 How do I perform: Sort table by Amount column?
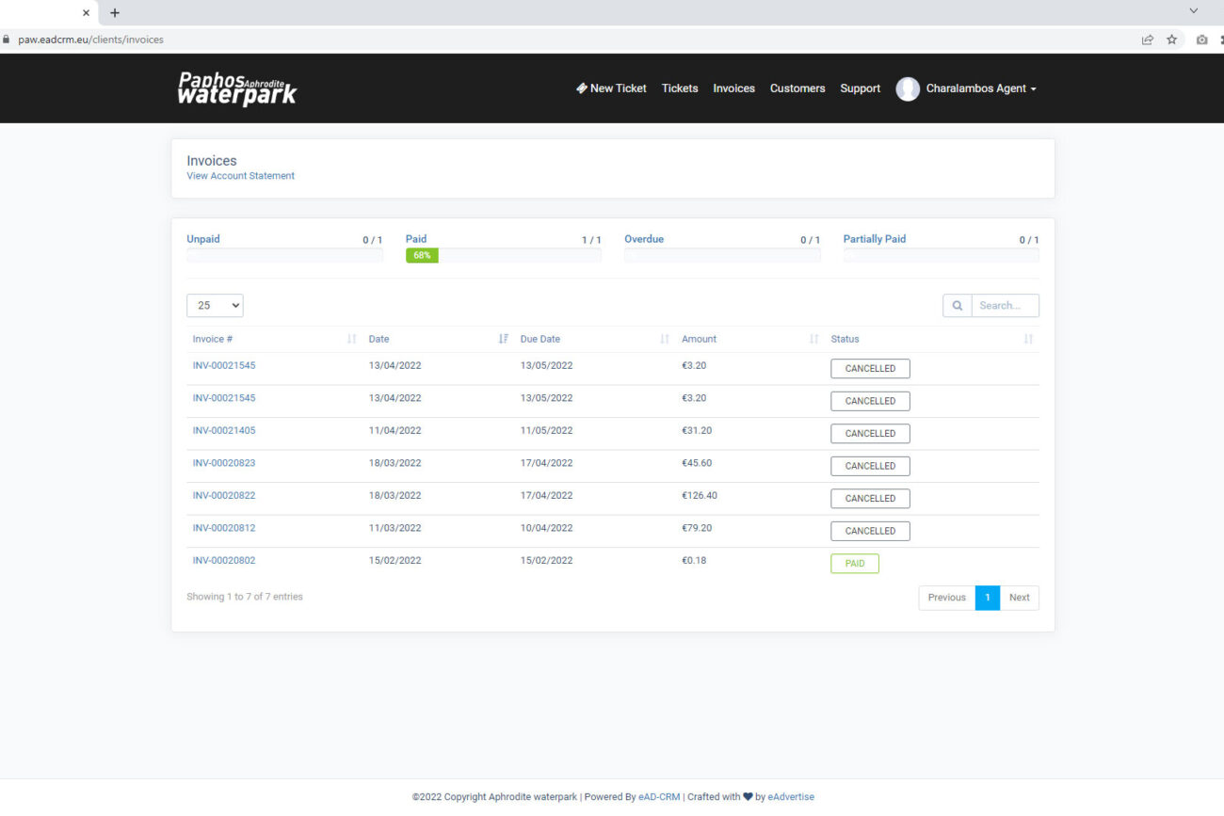tap(813, 339)
